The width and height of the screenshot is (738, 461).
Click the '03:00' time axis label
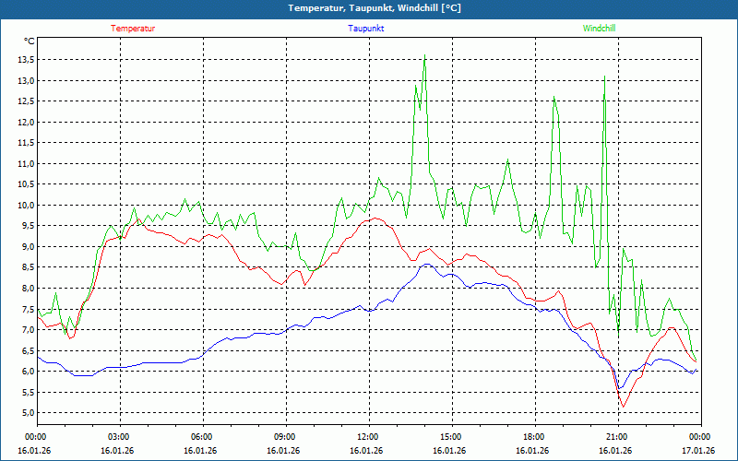click(x=117, y=436)
